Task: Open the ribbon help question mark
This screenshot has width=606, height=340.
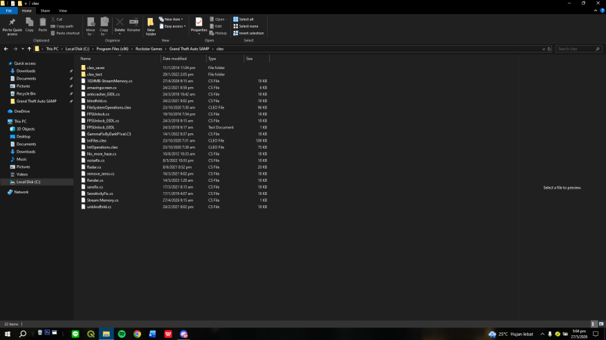Action: click(x=602, y=11)
